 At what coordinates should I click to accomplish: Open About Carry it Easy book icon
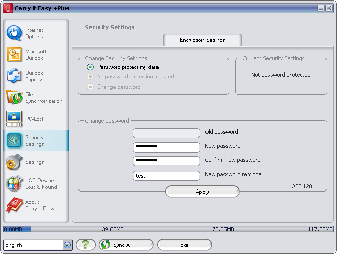point(14,205)
